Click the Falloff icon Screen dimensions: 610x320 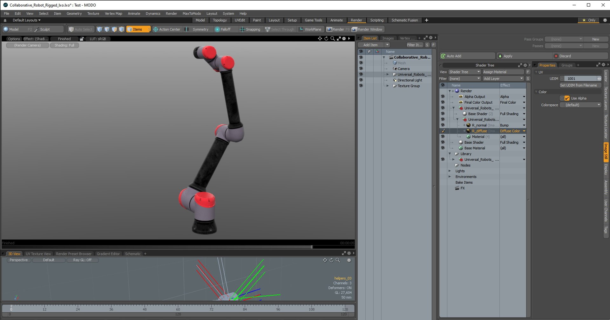click(x=217, y=29)
